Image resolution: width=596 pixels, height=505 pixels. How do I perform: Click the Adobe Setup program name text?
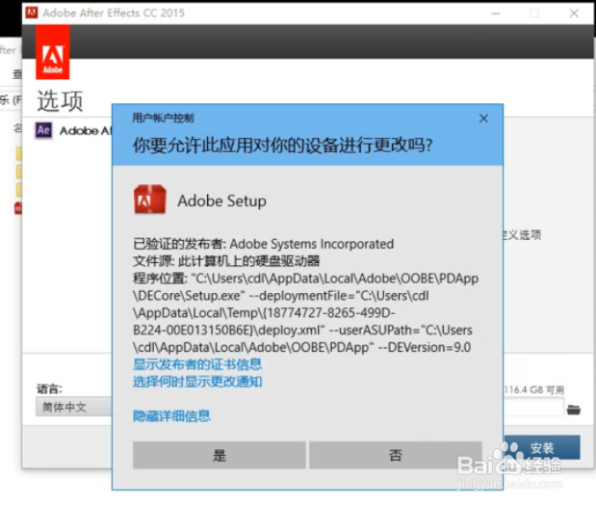pyautogui.click(x=221, y=200)
